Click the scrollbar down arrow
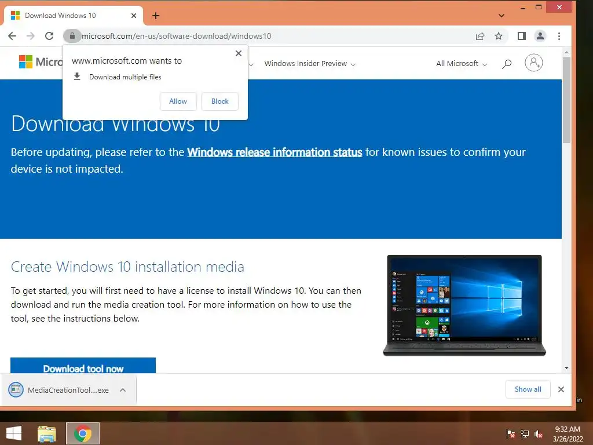The image size is (593, 445). (x=566, y=368)
